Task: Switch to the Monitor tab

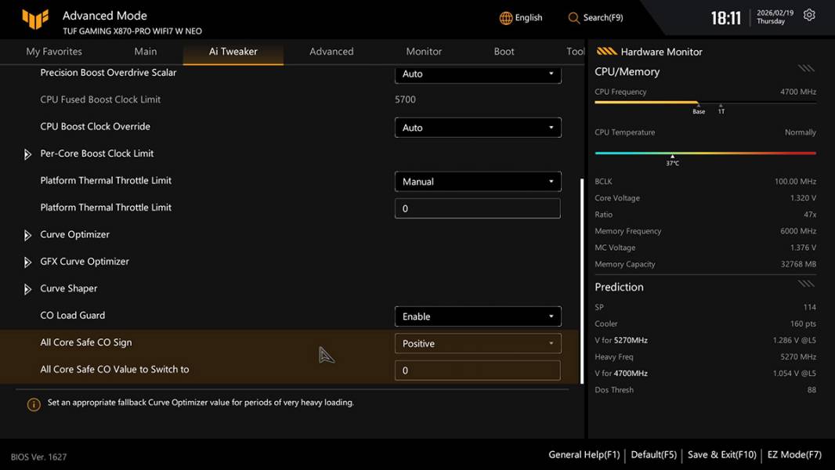Action: coord(424,52)
